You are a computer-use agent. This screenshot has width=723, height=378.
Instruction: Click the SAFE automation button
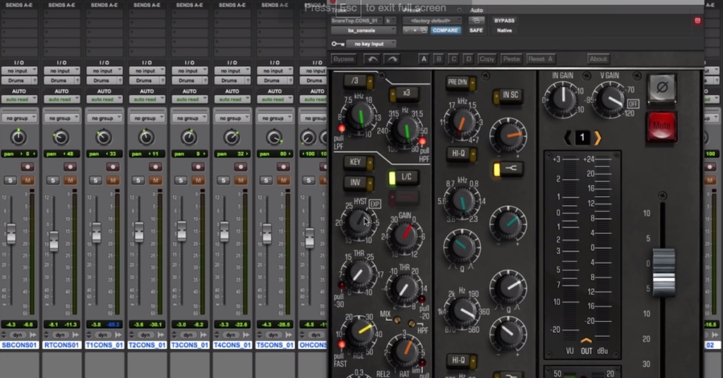[x=477, y=30]
